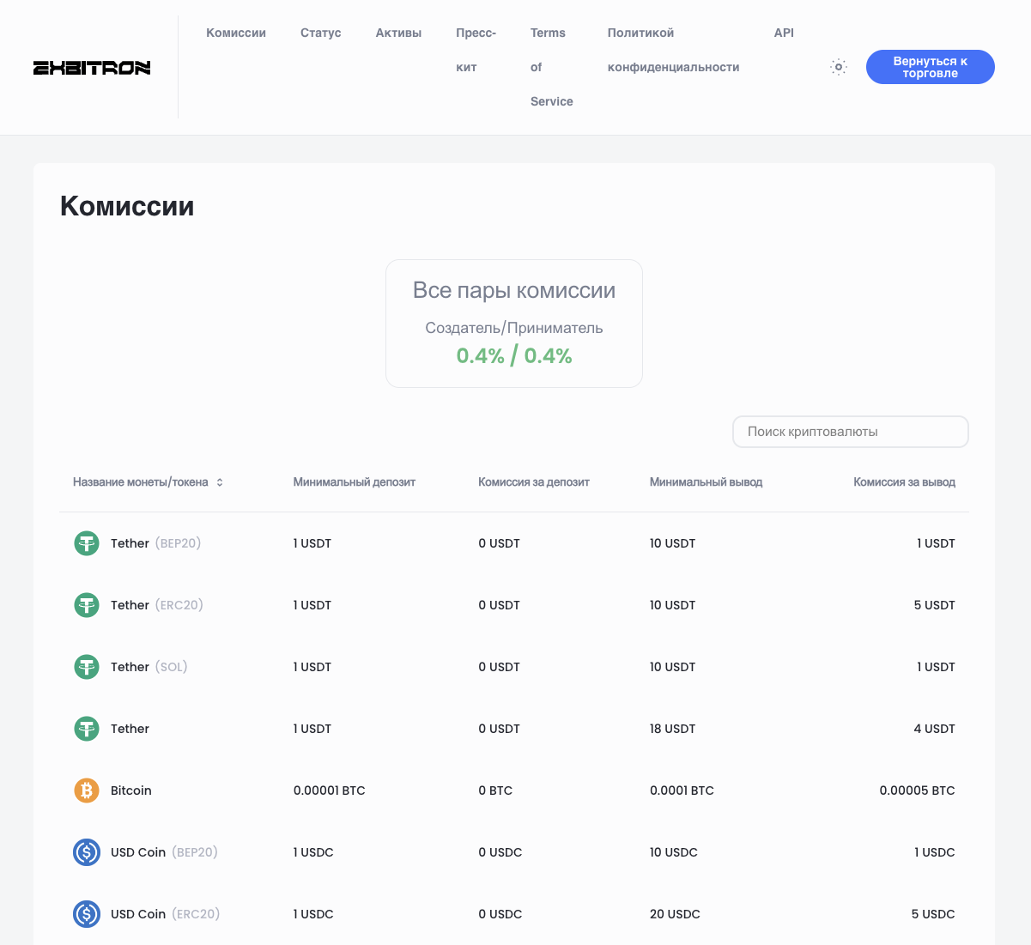Click the 18 USDT minimum withdrawal value
1031x945 pixels.
pos(673,729)
